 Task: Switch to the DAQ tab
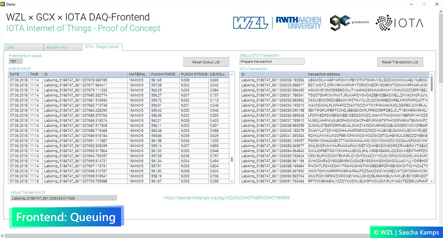click(x=24, y=47)
